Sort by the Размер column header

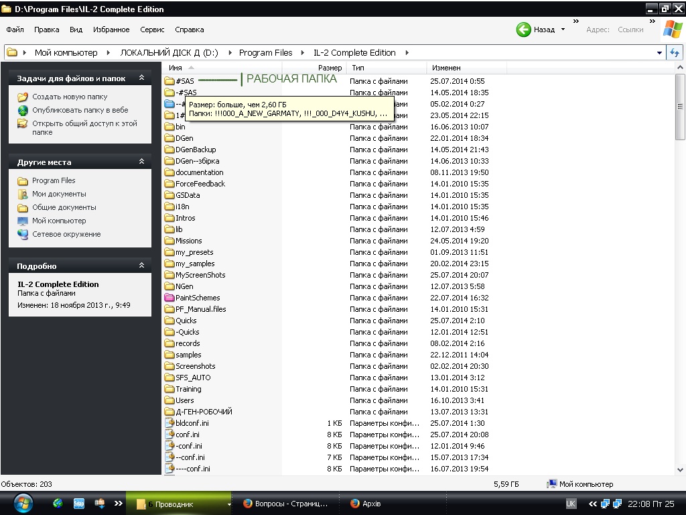(x=314, y=68)
